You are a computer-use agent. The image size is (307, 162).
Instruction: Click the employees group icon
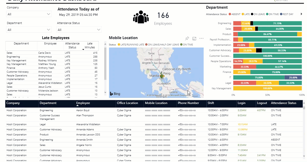pyautogui.click(x=141, y=17)
